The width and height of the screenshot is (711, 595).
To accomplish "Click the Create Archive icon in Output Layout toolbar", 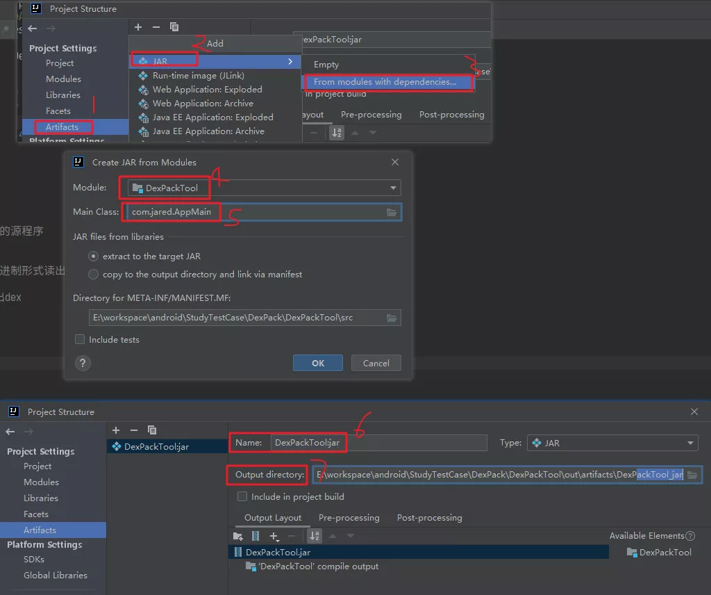I will tap(256, 536).
